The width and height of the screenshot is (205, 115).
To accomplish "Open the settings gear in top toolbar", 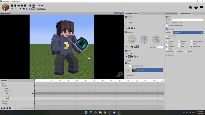I will 42,5.
